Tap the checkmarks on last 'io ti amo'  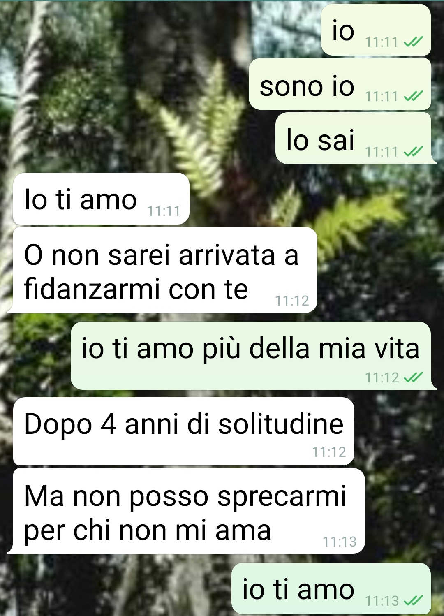pos(413,601)
